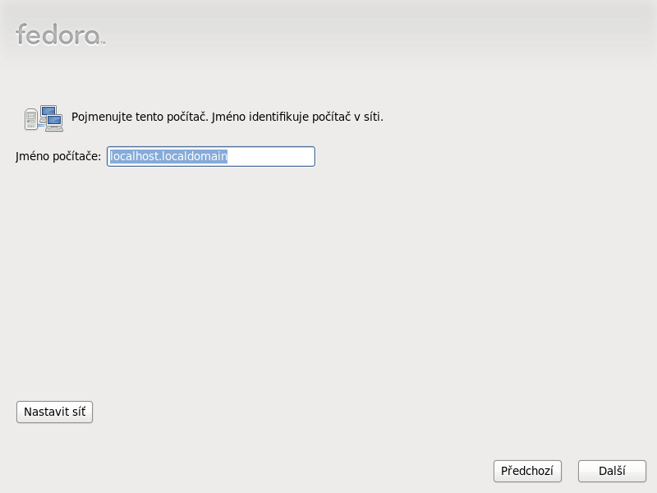Click the networked computers icon
The height and width of the screenshot is (493, 657).
tap(44, 118)
